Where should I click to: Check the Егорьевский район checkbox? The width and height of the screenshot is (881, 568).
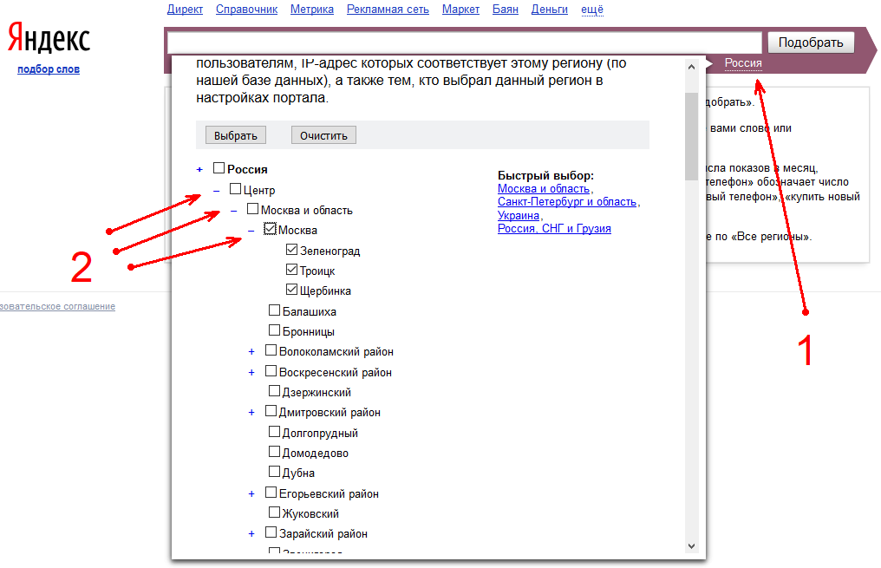coord(271,493)
